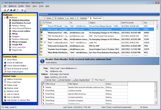Click the wrench icon column header in Filter Report
Screen dimensions: 161x110
[43, 84]
